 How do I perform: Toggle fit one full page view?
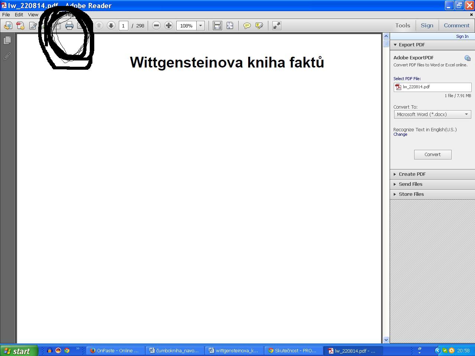[x=230, y=26]
